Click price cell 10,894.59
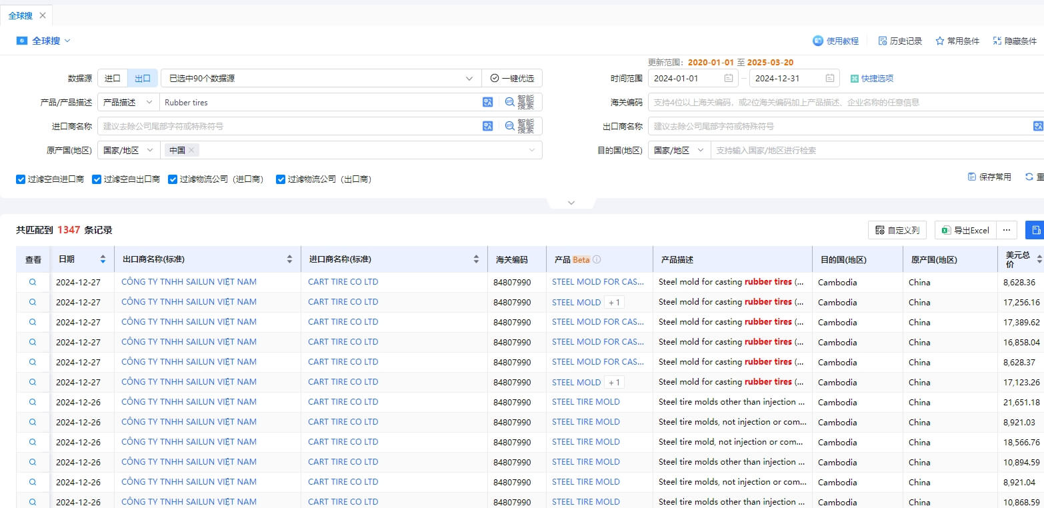This screenshot has width=1044, height=508. (x=1022, y=462)
